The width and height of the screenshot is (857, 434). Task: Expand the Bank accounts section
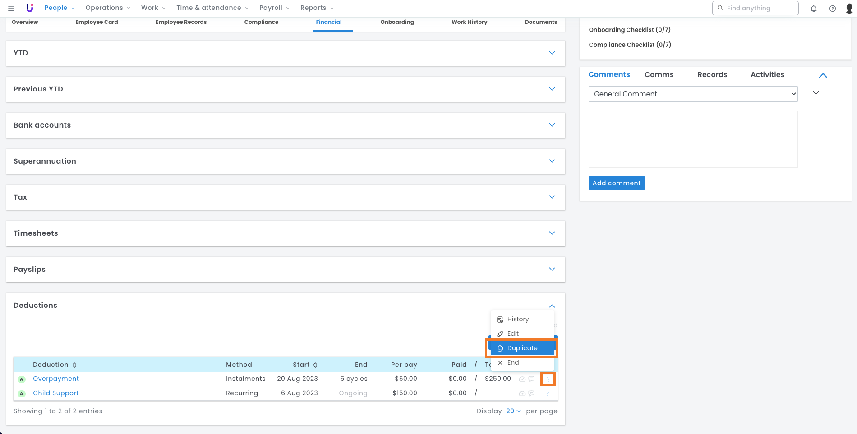pos(552,125)
